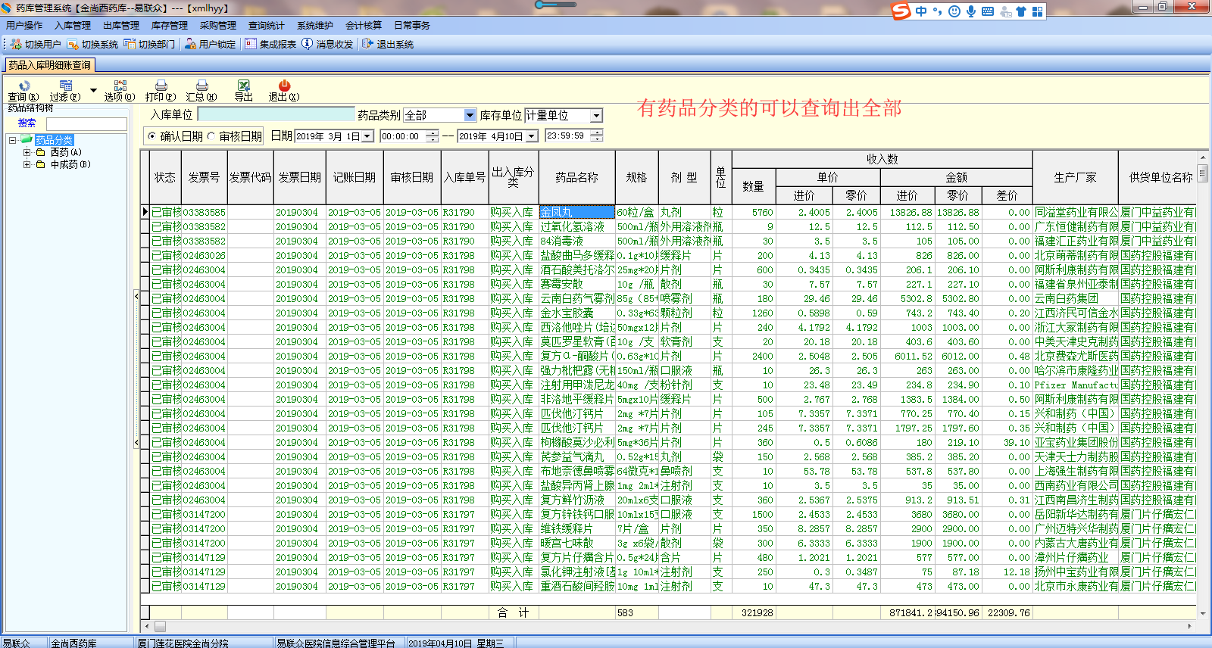Open the IME soft keyboard icon
The width and height of the screenshot is (1212, 648).
(988, 11)
